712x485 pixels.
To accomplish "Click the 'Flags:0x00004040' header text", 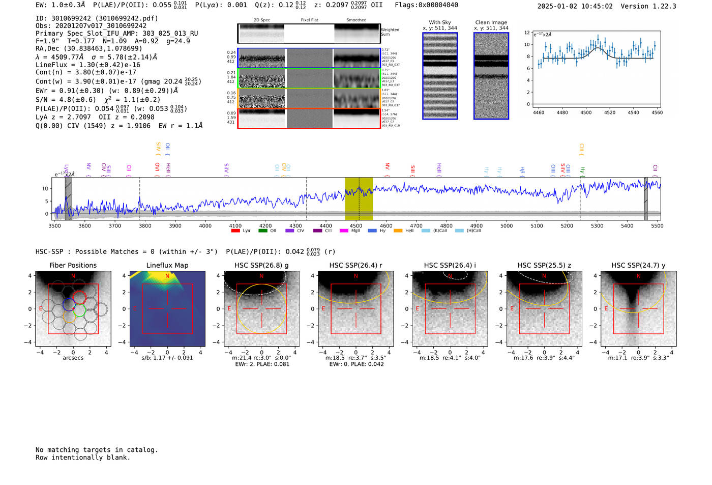I will pos(426,5).
